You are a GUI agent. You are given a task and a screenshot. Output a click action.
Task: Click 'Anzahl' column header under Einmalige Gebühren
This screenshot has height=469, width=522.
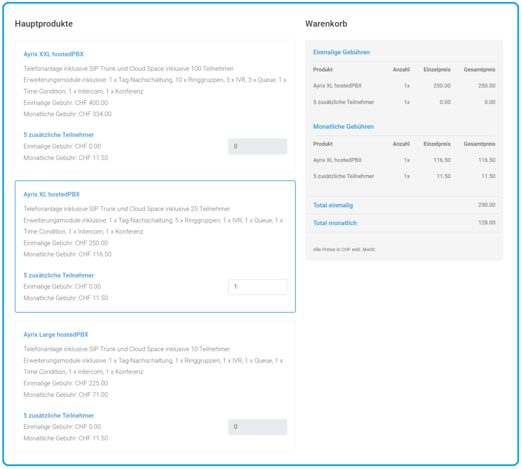click(401, 70)
